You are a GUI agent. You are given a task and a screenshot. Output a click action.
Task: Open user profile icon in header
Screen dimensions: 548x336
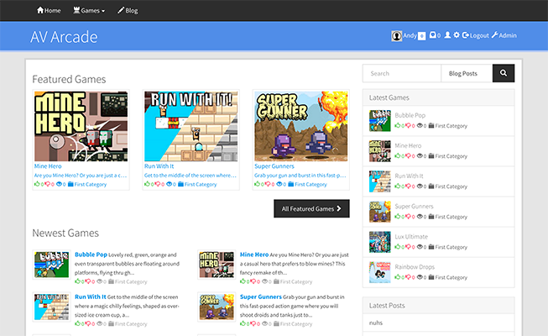tap(447, 35)
